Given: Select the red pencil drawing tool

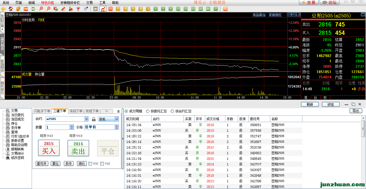Looking at the screenshot, I should tap(63, 9).
